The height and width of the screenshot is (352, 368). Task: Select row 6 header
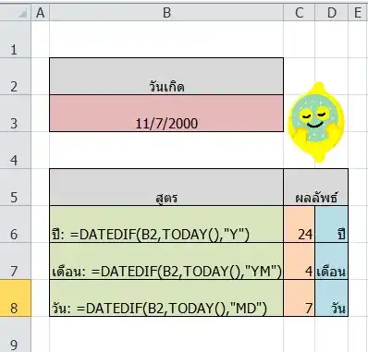16,225
